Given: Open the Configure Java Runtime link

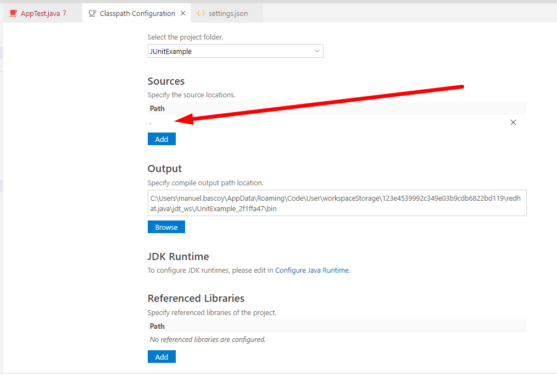Looking at the screenshot, I should 312,271.
